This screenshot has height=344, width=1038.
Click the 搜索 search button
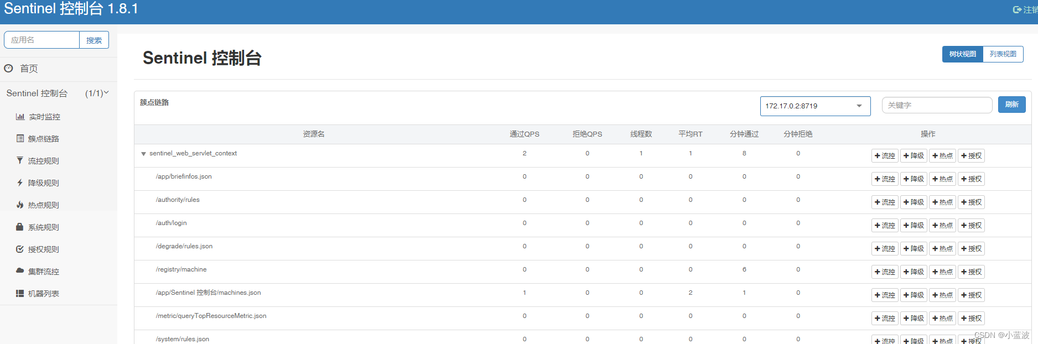(x=94, y=40)
